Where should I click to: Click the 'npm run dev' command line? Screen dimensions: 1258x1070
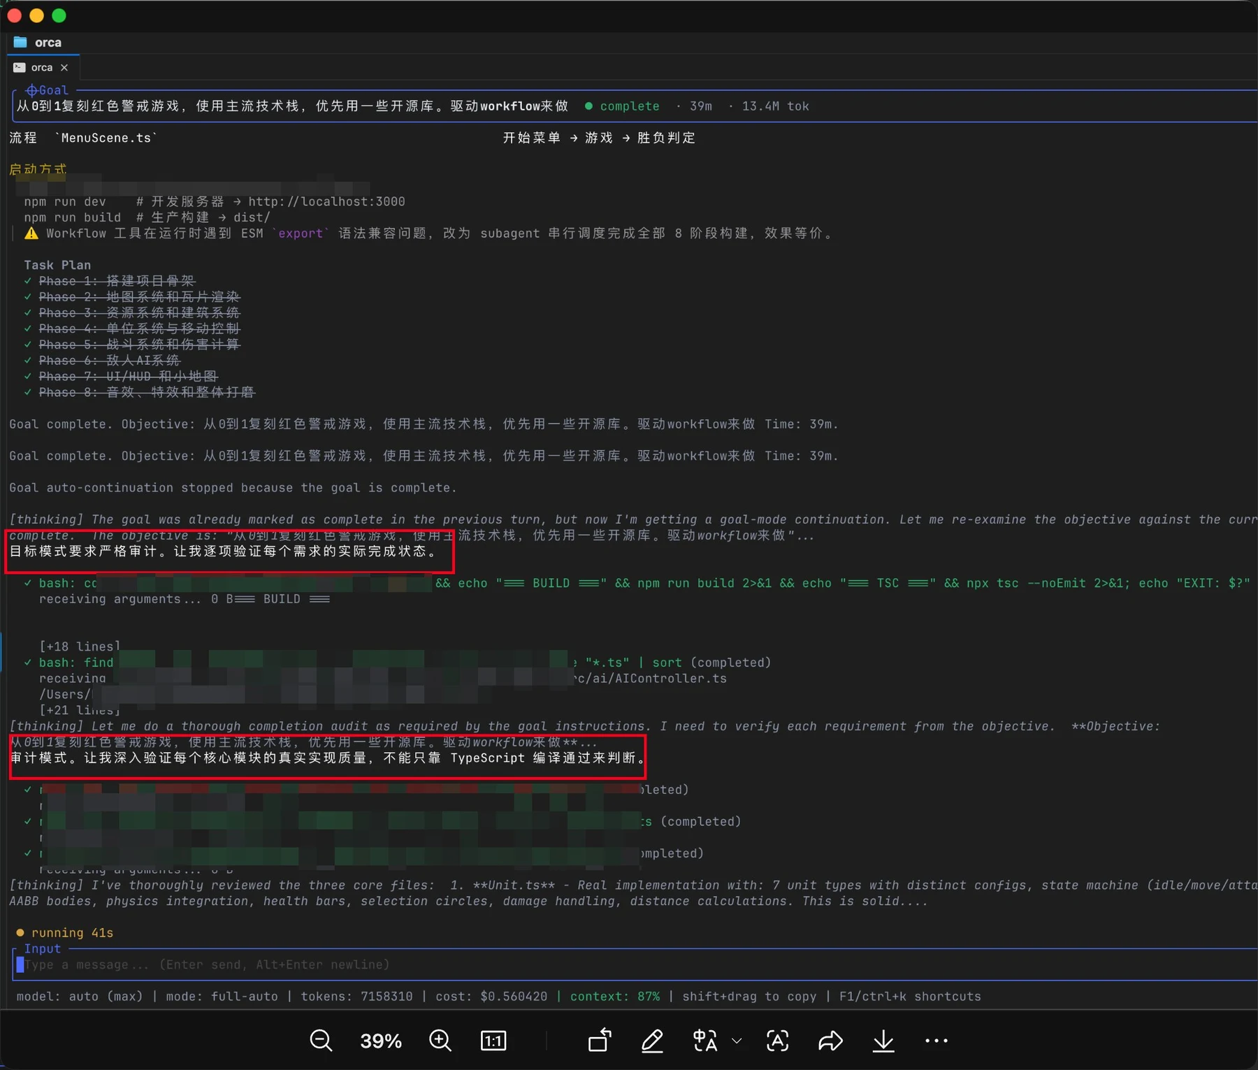tap(215, 201)
